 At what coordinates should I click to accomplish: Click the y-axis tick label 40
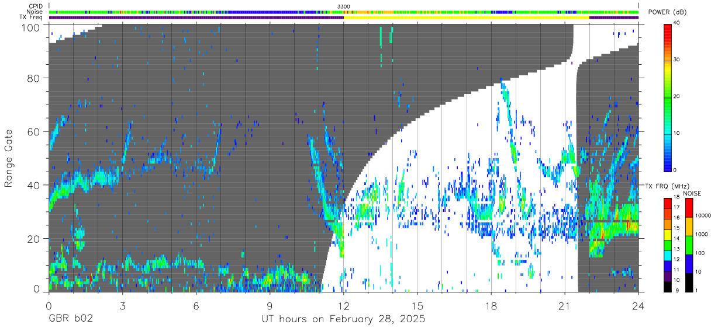(x=34, y=186)
